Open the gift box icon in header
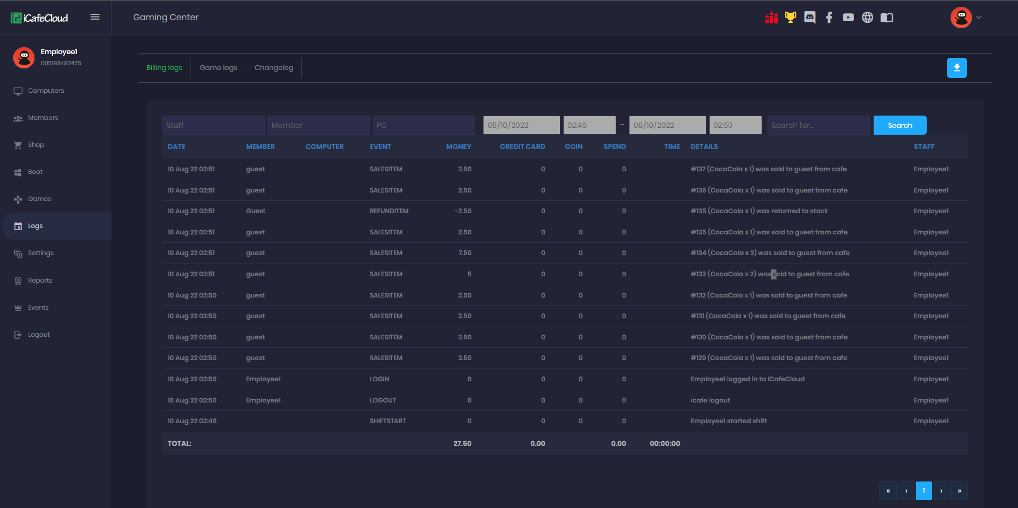The width and height of the screenshot is (1018, 508). point(771,17)
